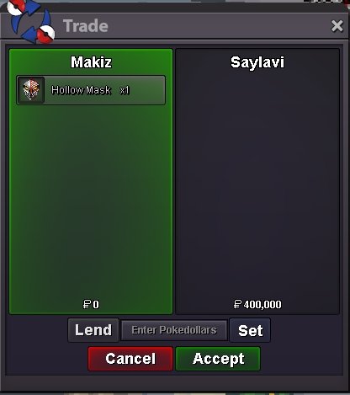The image size is (350, 395).
Task: Click the Lend button
Action: (x=93, y=330)
